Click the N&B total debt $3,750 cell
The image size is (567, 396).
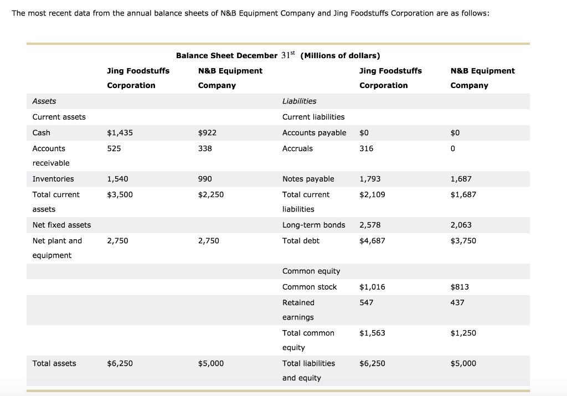pyautogui.click(x=463, y=241)
